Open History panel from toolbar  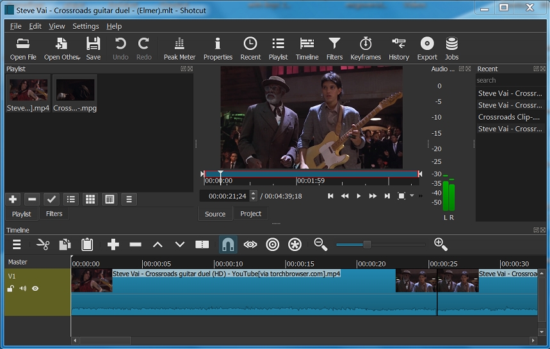coord(398,49)
